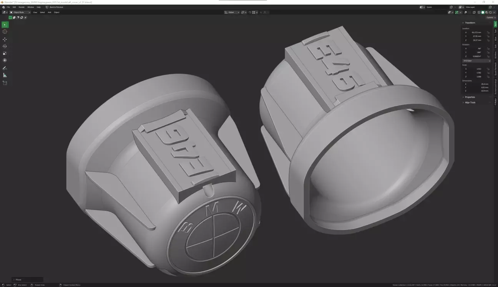Image resolution: width=498 pixels, height=287 pixels.
Task: Click the Blender logo menu icon
Action: (x=3, y=7)
